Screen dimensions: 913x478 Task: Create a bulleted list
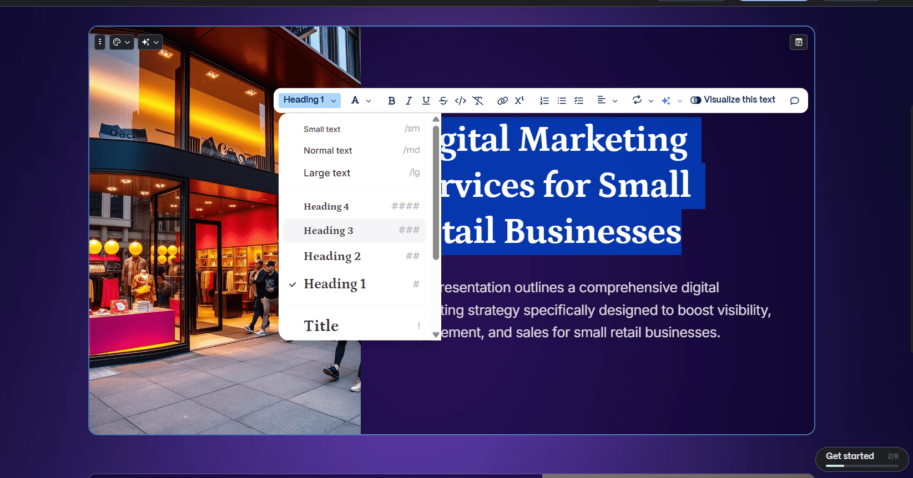[562, 100]
